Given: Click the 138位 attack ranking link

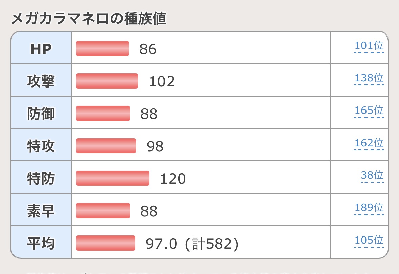Looking at the screenshot, I should coord(369,78).
